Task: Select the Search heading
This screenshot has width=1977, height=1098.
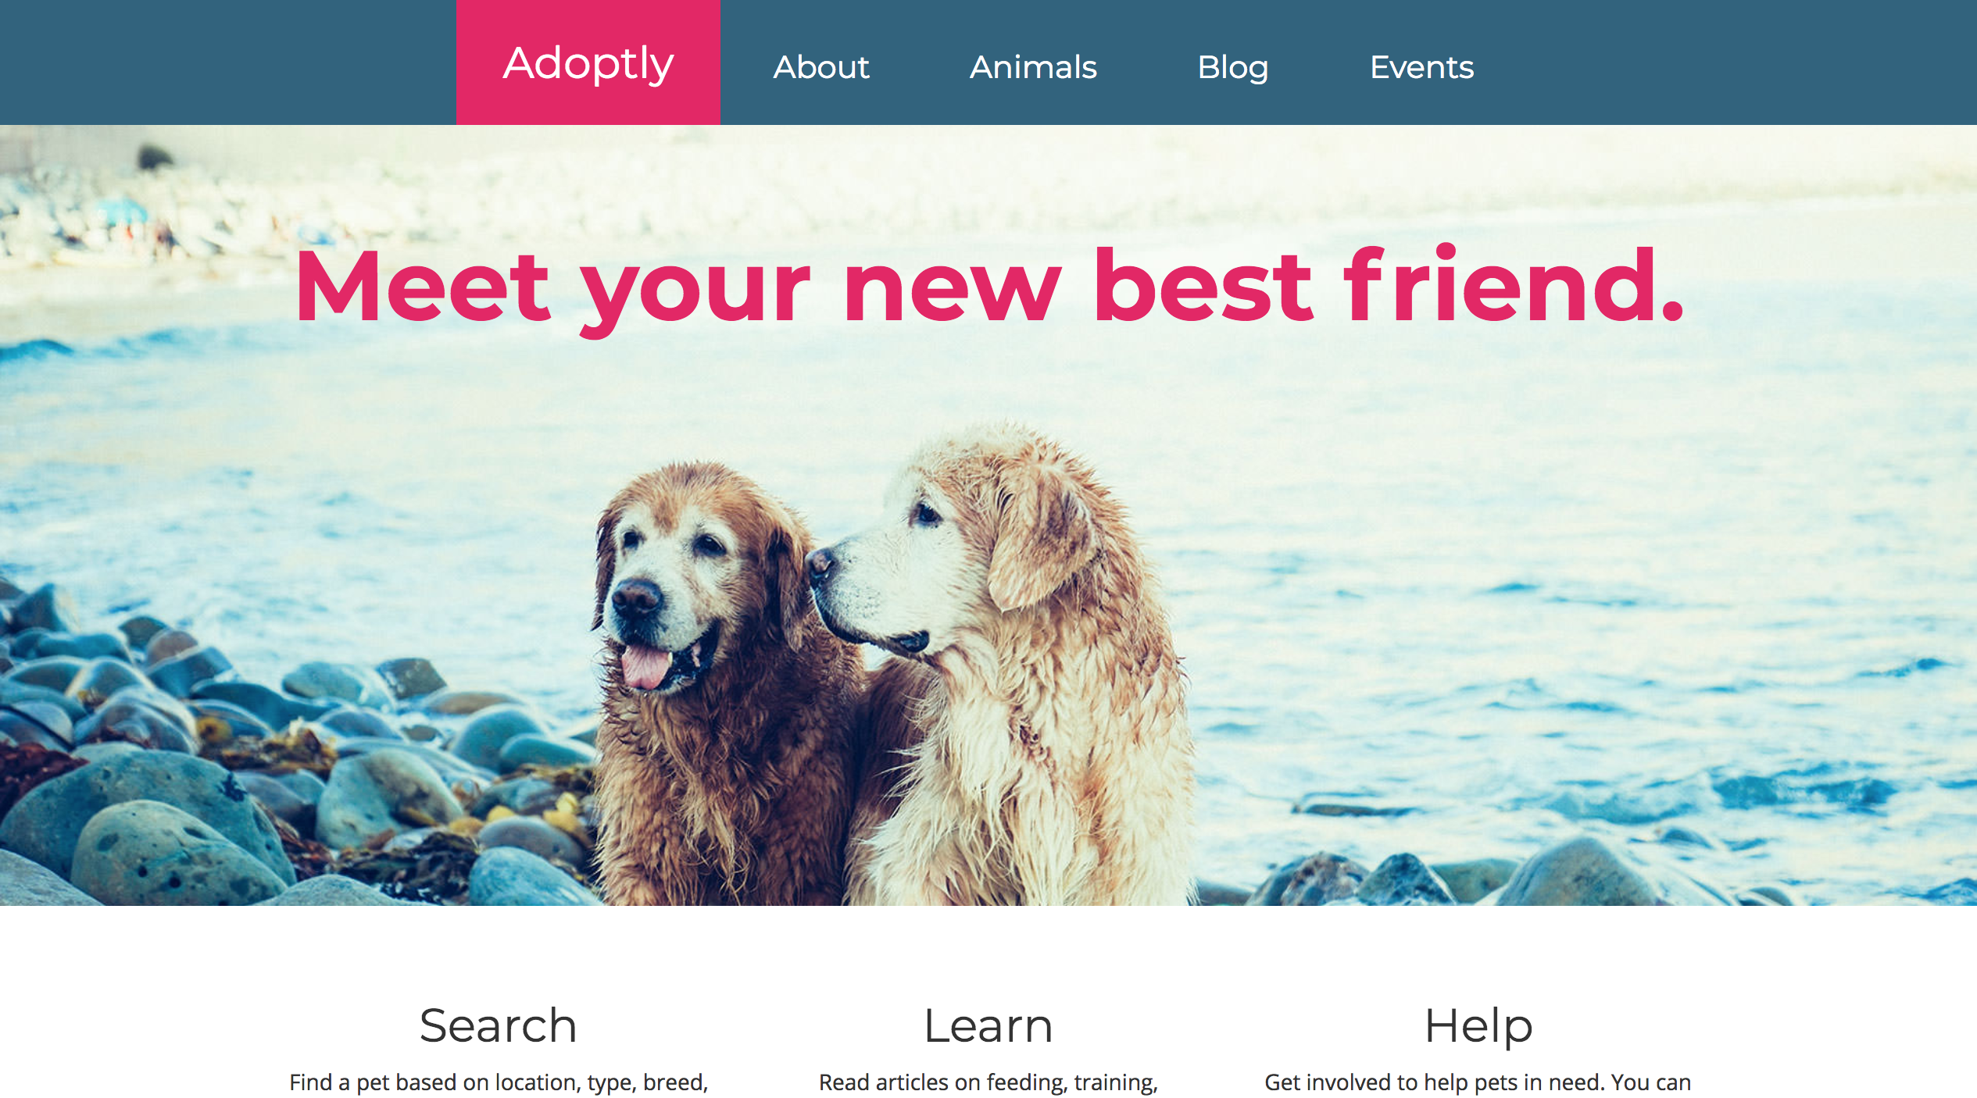Action: (x=498, y=1025)
